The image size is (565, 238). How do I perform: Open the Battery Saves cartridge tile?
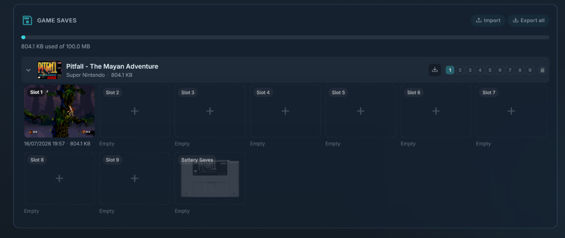pos(210,178)
